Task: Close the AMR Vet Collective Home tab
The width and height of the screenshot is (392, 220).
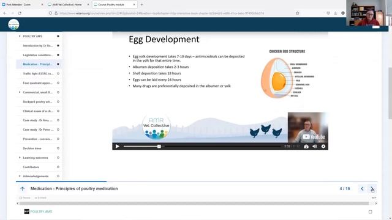Action: click(88, 4)
